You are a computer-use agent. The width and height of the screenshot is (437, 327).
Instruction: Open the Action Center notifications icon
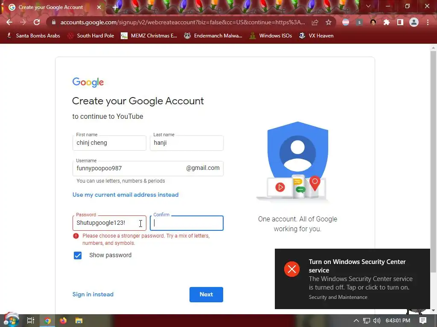tap(423, 321)
